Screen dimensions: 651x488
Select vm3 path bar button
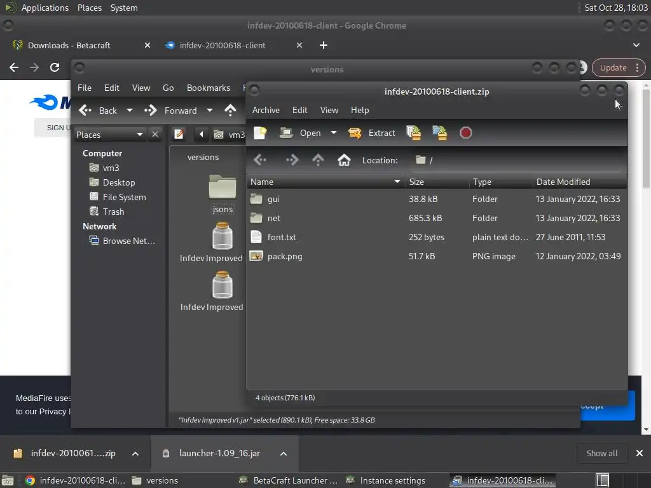click(x=229, y=135)
